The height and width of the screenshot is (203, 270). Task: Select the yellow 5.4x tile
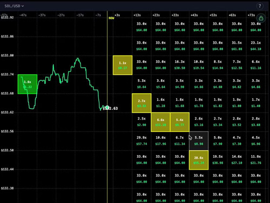tap(180, 122)
